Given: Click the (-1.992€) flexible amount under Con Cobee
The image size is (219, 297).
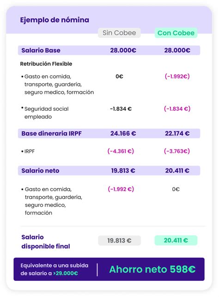Looking at the screenshot, I should pyautogui.click(x=177, y=76).
